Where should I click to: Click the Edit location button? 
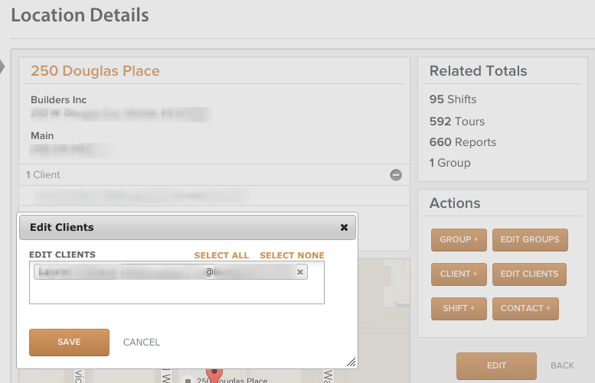pyautogui.click(x=496, y=366)
